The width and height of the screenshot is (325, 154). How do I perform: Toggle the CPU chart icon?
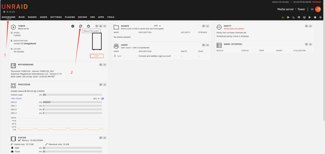pyautogui.click(x=102, y=98)
